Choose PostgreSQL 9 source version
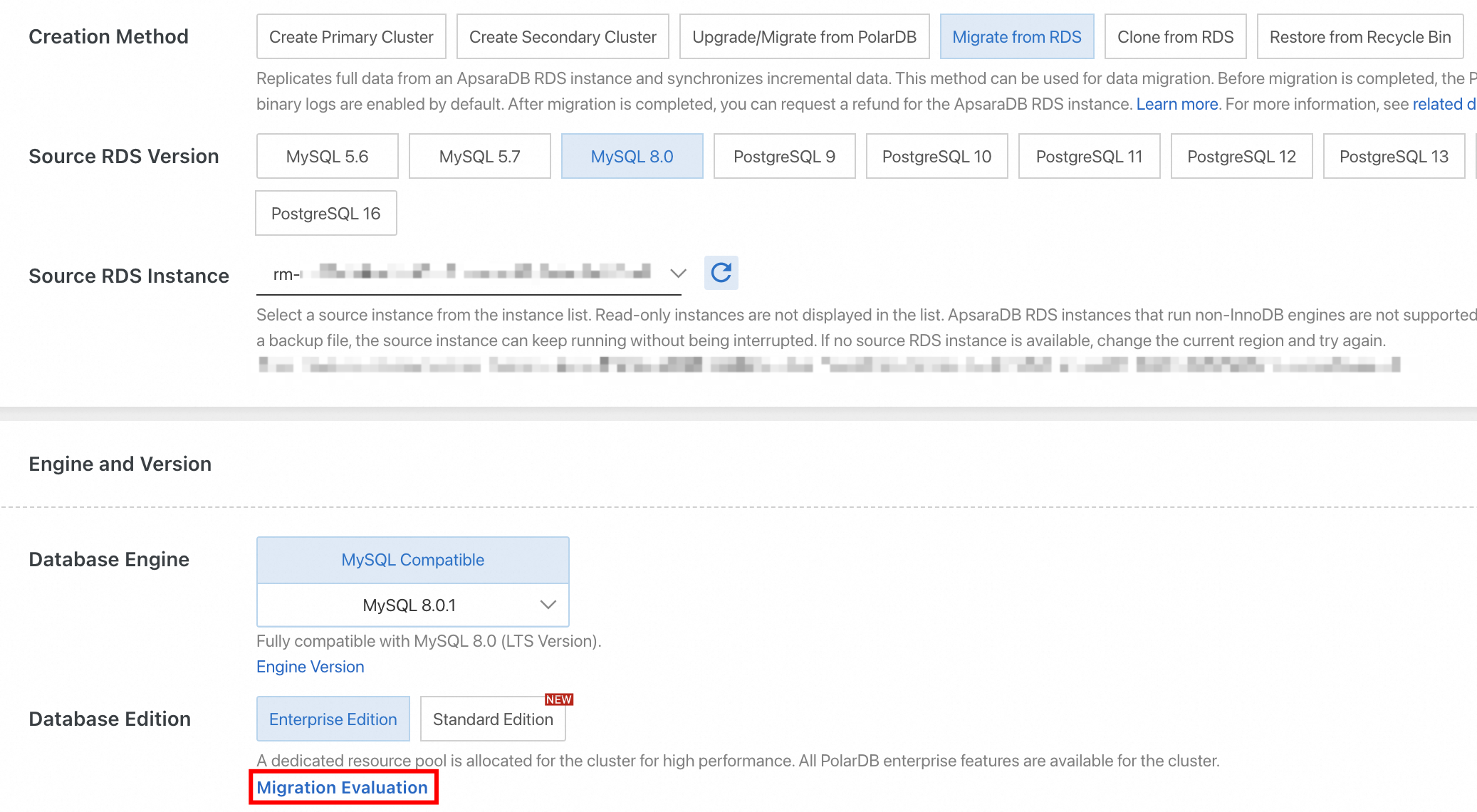Viewport: 1477px width, 812px height. [784, 157]
